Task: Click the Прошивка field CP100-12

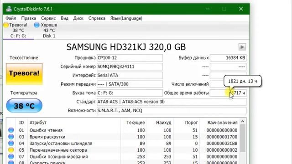Action: pyautogui.click(x=130, y=58)
